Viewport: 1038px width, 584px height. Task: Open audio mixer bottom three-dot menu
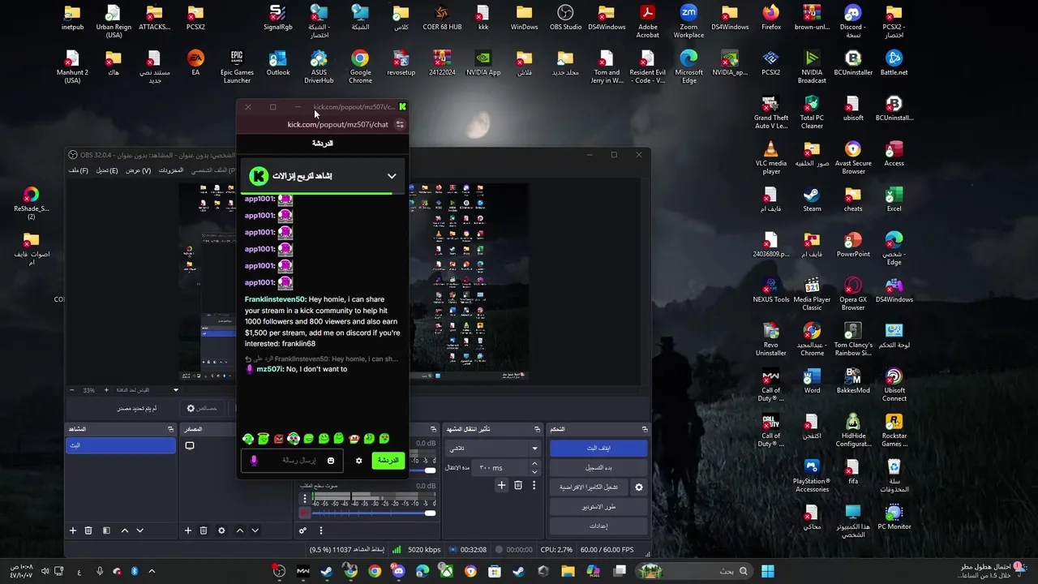320,530
